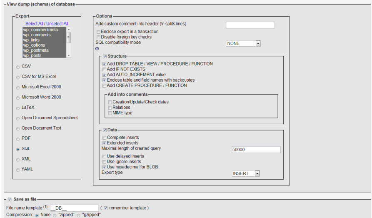Click the Select All link
Viewport: 372px width, 218px height.
point(34,24)
